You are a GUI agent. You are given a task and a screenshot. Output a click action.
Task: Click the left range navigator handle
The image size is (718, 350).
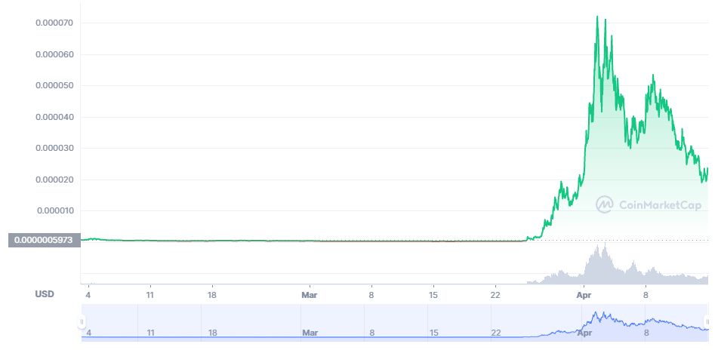pyautogui.click(x=82, y=321)
